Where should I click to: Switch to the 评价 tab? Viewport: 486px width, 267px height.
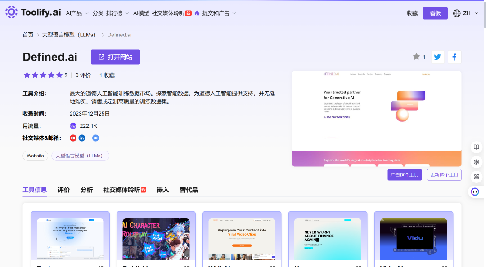64,190
